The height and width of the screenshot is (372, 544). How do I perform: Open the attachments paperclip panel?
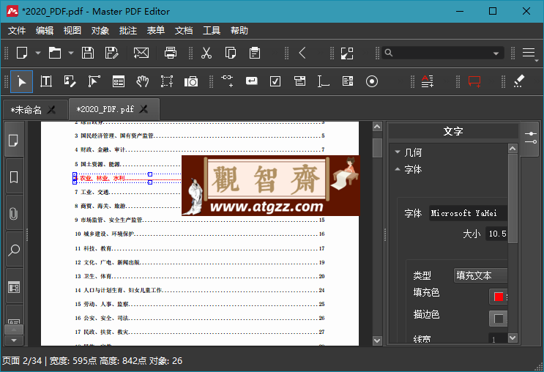[14, 213]
